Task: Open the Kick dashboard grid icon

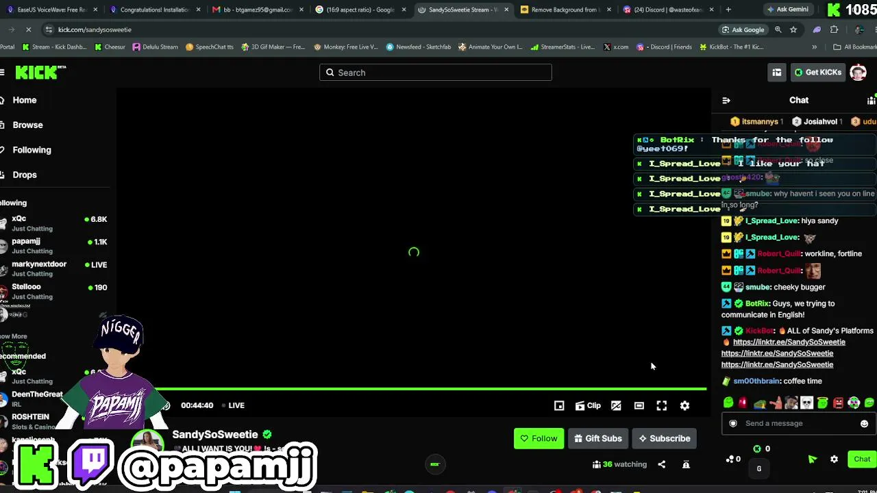Action: click(776, 73)
